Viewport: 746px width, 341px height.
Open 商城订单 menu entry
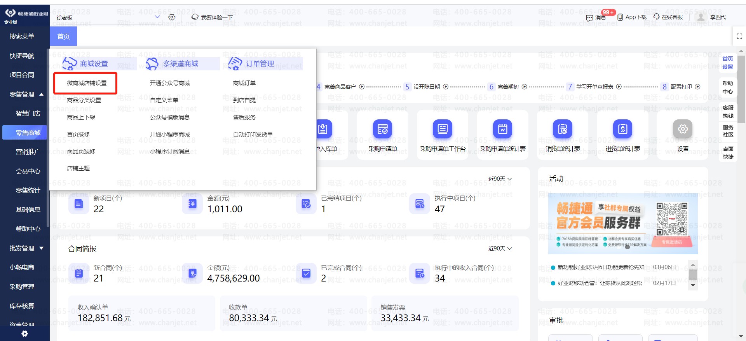point(244,83)
